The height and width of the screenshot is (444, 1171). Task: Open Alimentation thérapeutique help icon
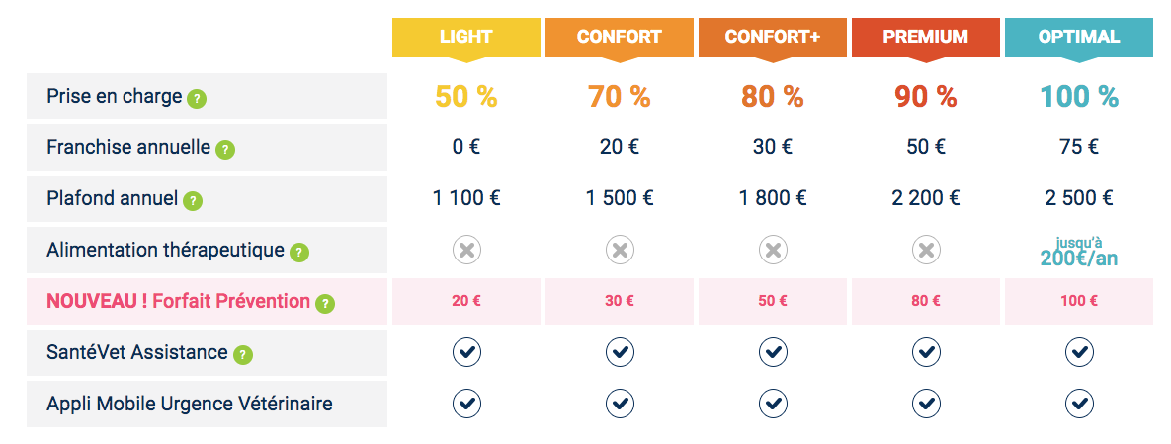(298, 253)
